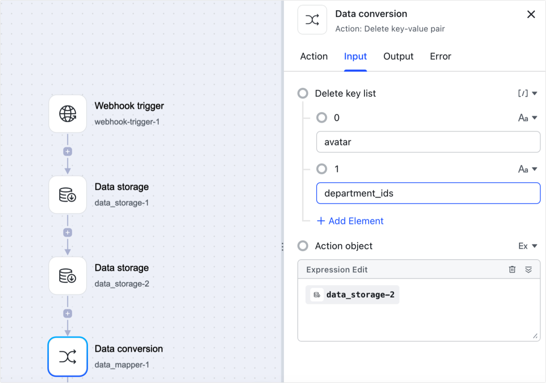
Task: Open the Ex dropdown for Action object
Action: point(527,246)
